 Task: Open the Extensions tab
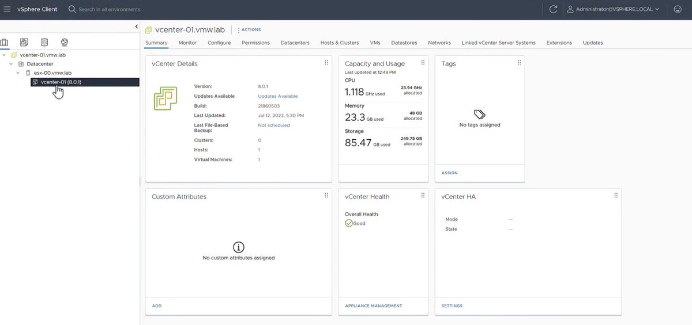(x=559, y=43)
